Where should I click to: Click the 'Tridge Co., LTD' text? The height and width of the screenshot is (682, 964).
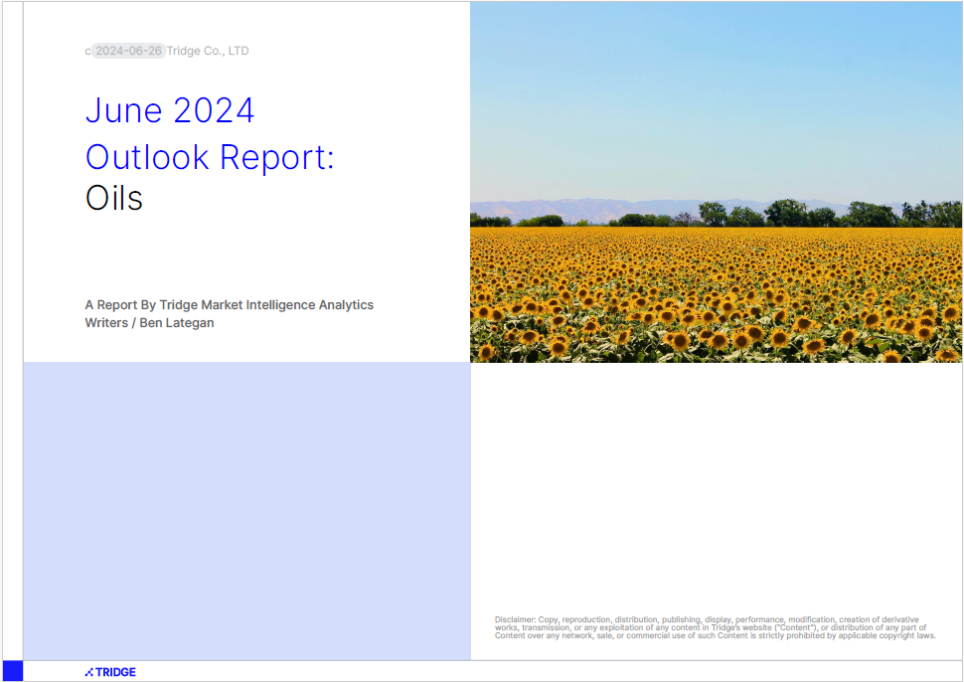coord(208,51)
